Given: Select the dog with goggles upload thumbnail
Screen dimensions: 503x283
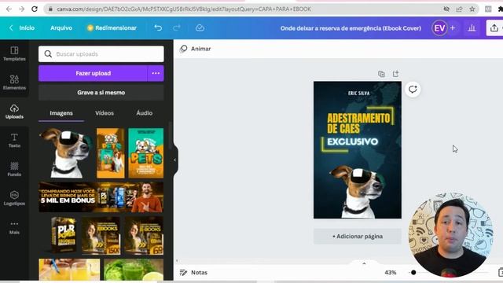Looking at the screenshot, I should [66, 153].
